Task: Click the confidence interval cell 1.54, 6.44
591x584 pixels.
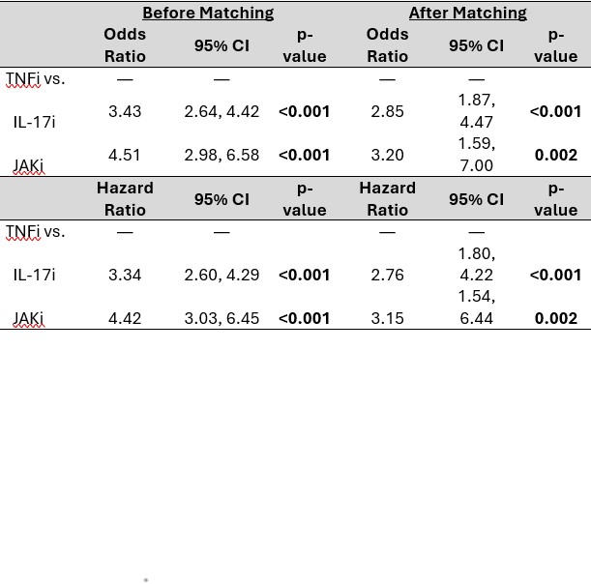Action: (476, 307)
